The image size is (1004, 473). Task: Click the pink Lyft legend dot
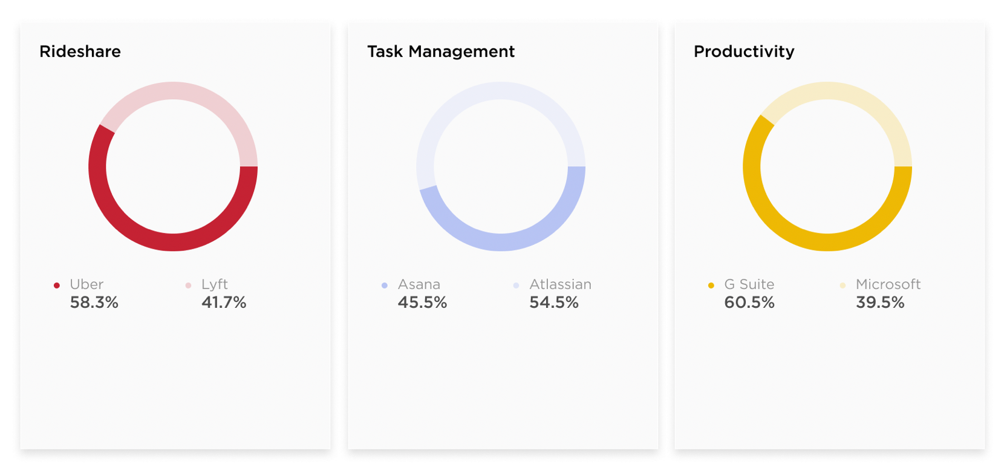click(x=189, y=285)
